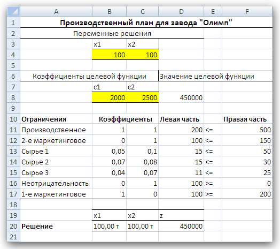Image resolution: width=280 pixels, height=249 pixels.
Task: Select the c1 label cell
Action: click(110, 87)
